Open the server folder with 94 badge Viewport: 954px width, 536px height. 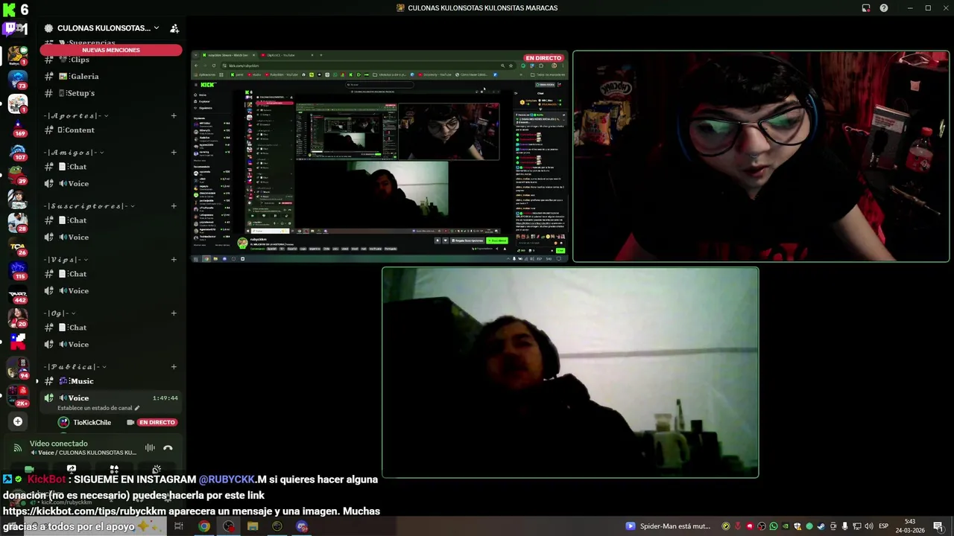(x=18, y=368)
